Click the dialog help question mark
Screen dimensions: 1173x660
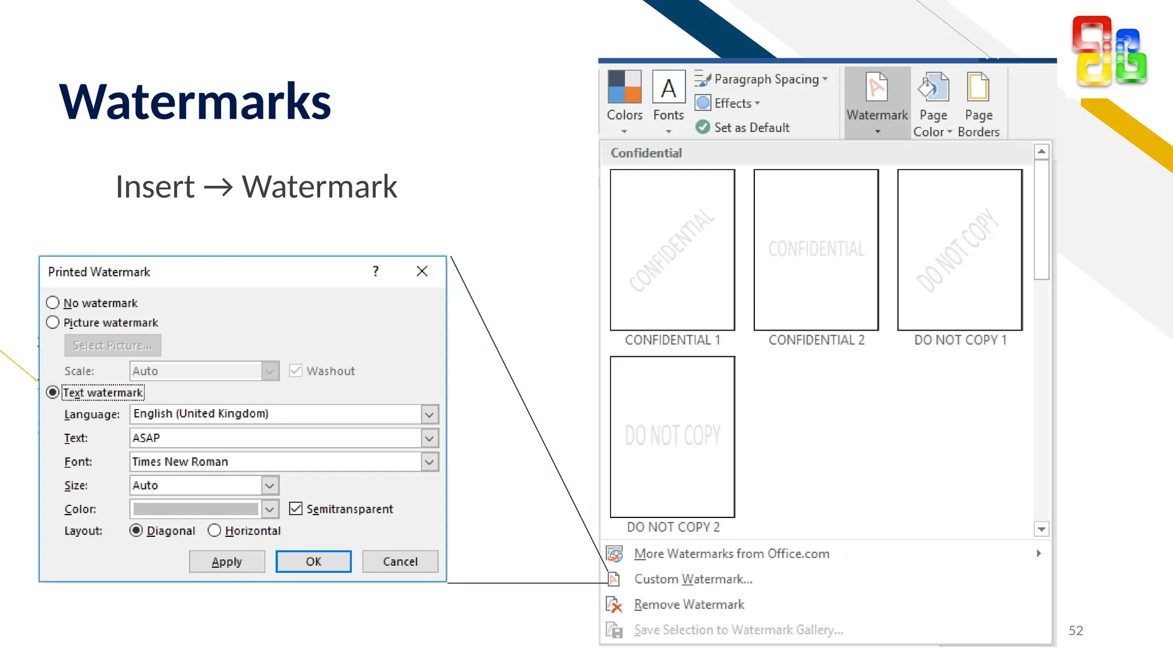(376, 271)
